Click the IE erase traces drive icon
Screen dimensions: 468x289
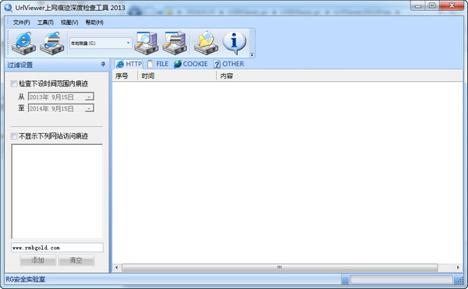click(x=52, y=43)
